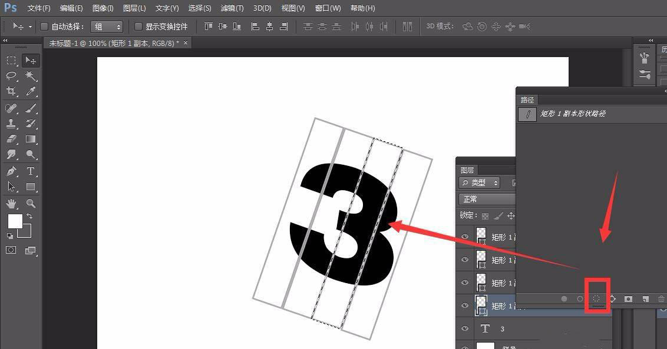Open the 编辑(E) menu
This screenshot has width=667, height=349.
(71, 8)
